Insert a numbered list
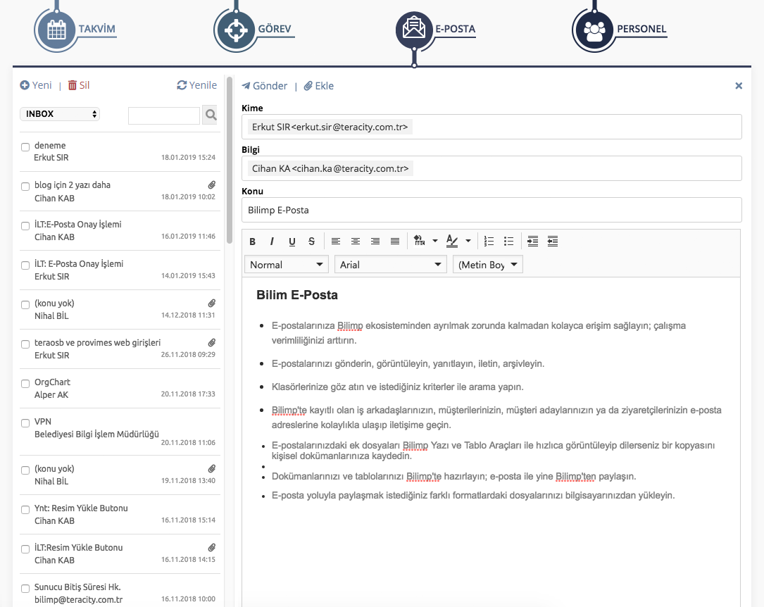The image size is (764, 607). pos(489,242)
